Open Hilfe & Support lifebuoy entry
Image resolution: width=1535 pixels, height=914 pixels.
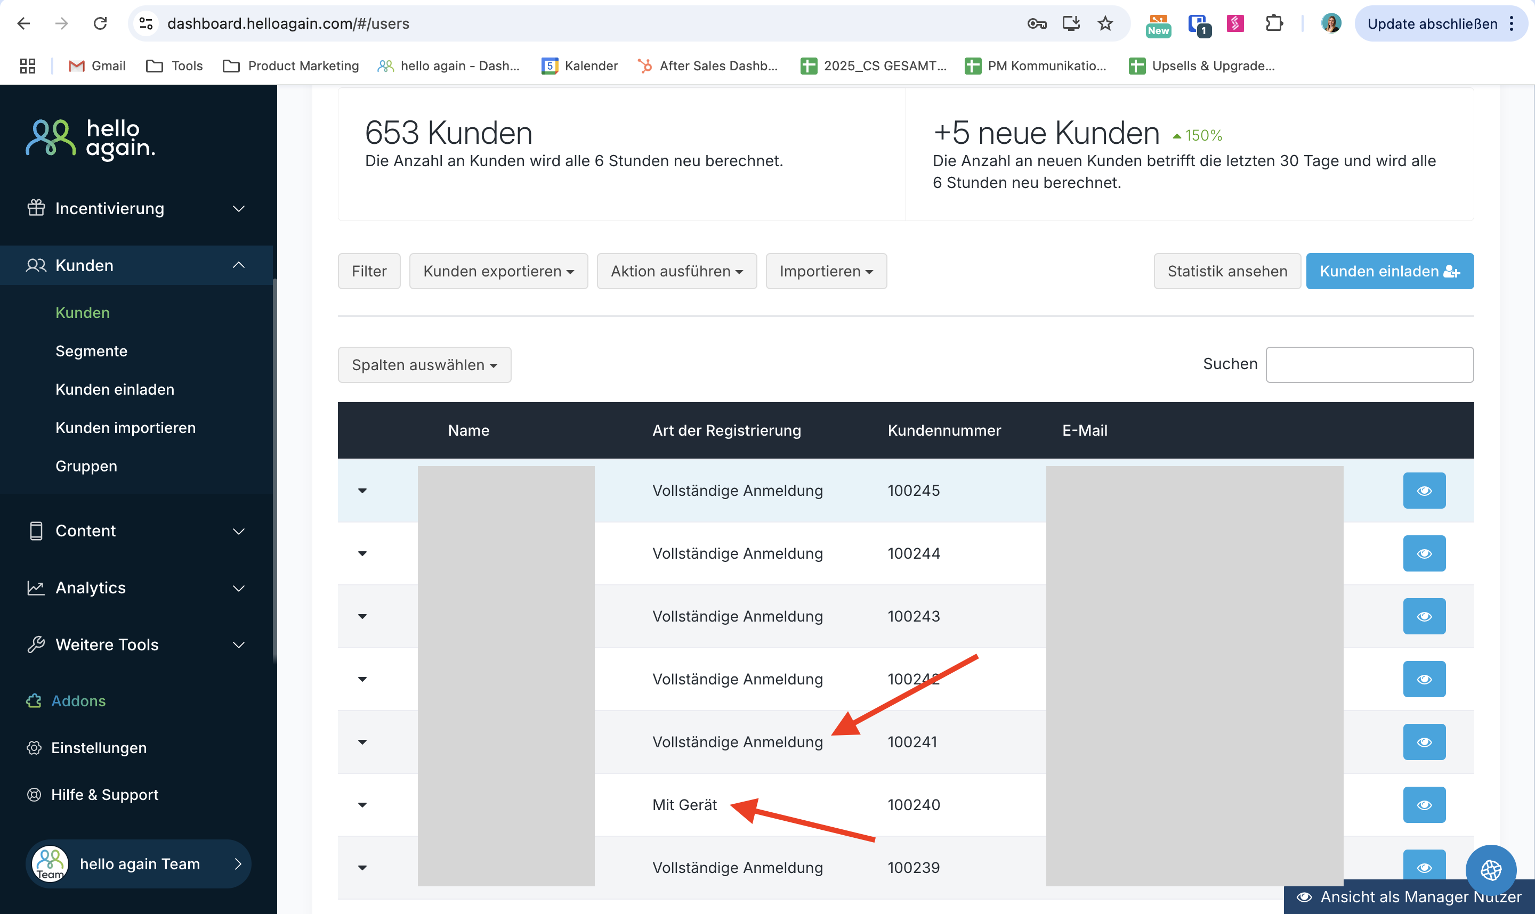tap(92, 795)
